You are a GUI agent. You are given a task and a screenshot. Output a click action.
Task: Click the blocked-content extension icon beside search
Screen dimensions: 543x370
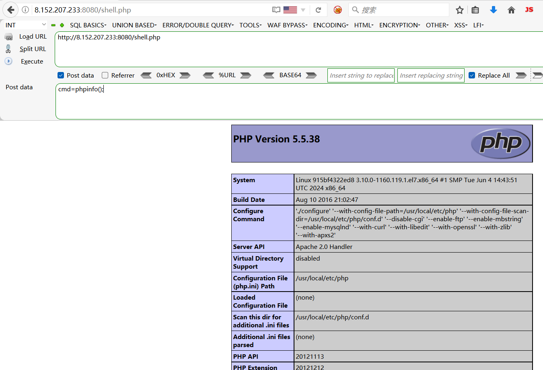click(338, 10)
